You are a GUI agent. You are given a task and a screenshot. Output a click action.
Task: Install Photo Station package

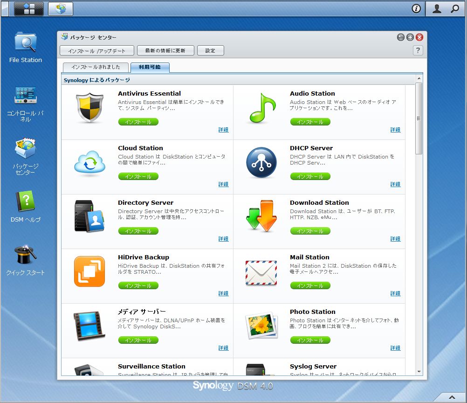[310, 340]
